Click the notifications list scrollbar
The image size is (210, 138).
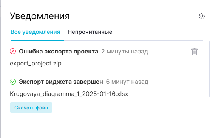(x=210, y=69)
